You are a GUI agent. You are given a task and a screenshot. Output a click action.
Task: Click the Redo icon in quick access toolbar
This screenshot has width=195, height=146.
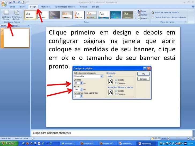pyautogui.click(x=19, y=2)
